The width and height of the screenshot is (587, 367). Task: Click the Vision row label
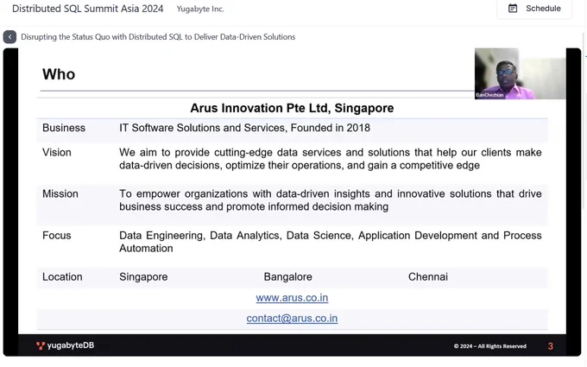click(x=56, y=153)
